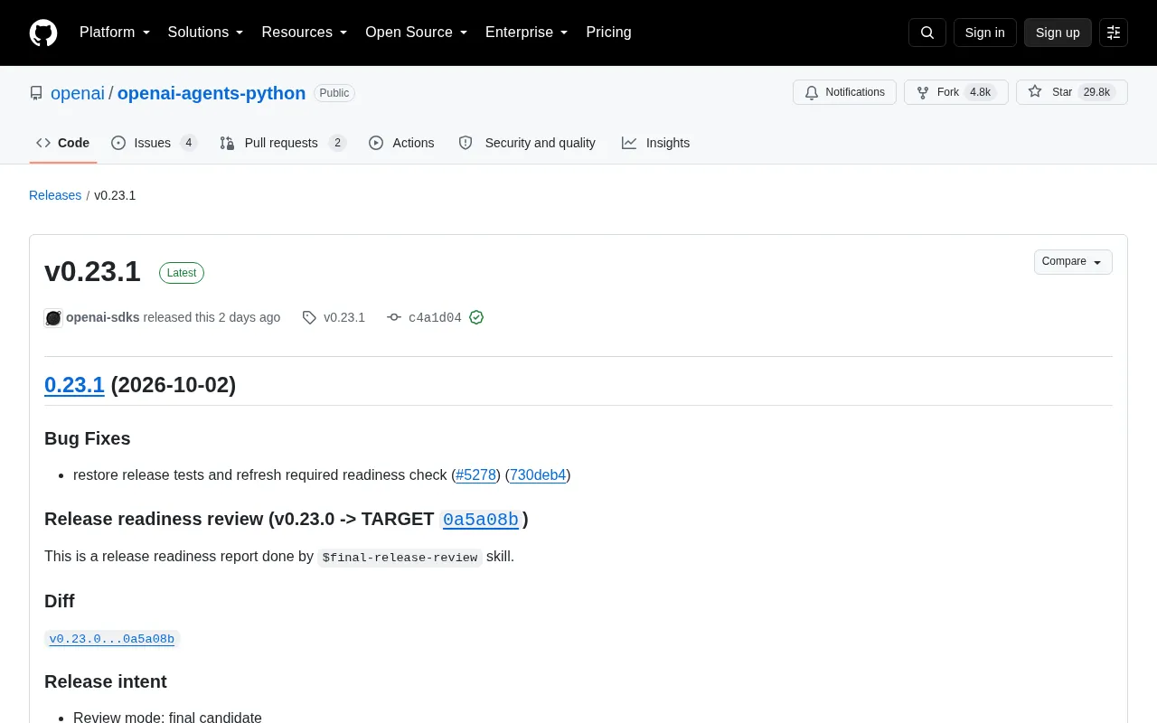
Task: Expand the Platform menu
Action: (115, 33)
